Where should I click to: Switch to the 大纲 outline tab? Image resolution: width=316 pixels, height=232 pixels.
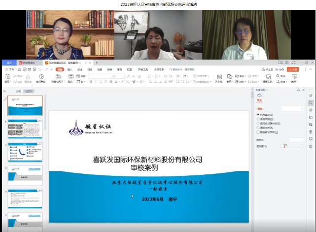tap(18, 91)
